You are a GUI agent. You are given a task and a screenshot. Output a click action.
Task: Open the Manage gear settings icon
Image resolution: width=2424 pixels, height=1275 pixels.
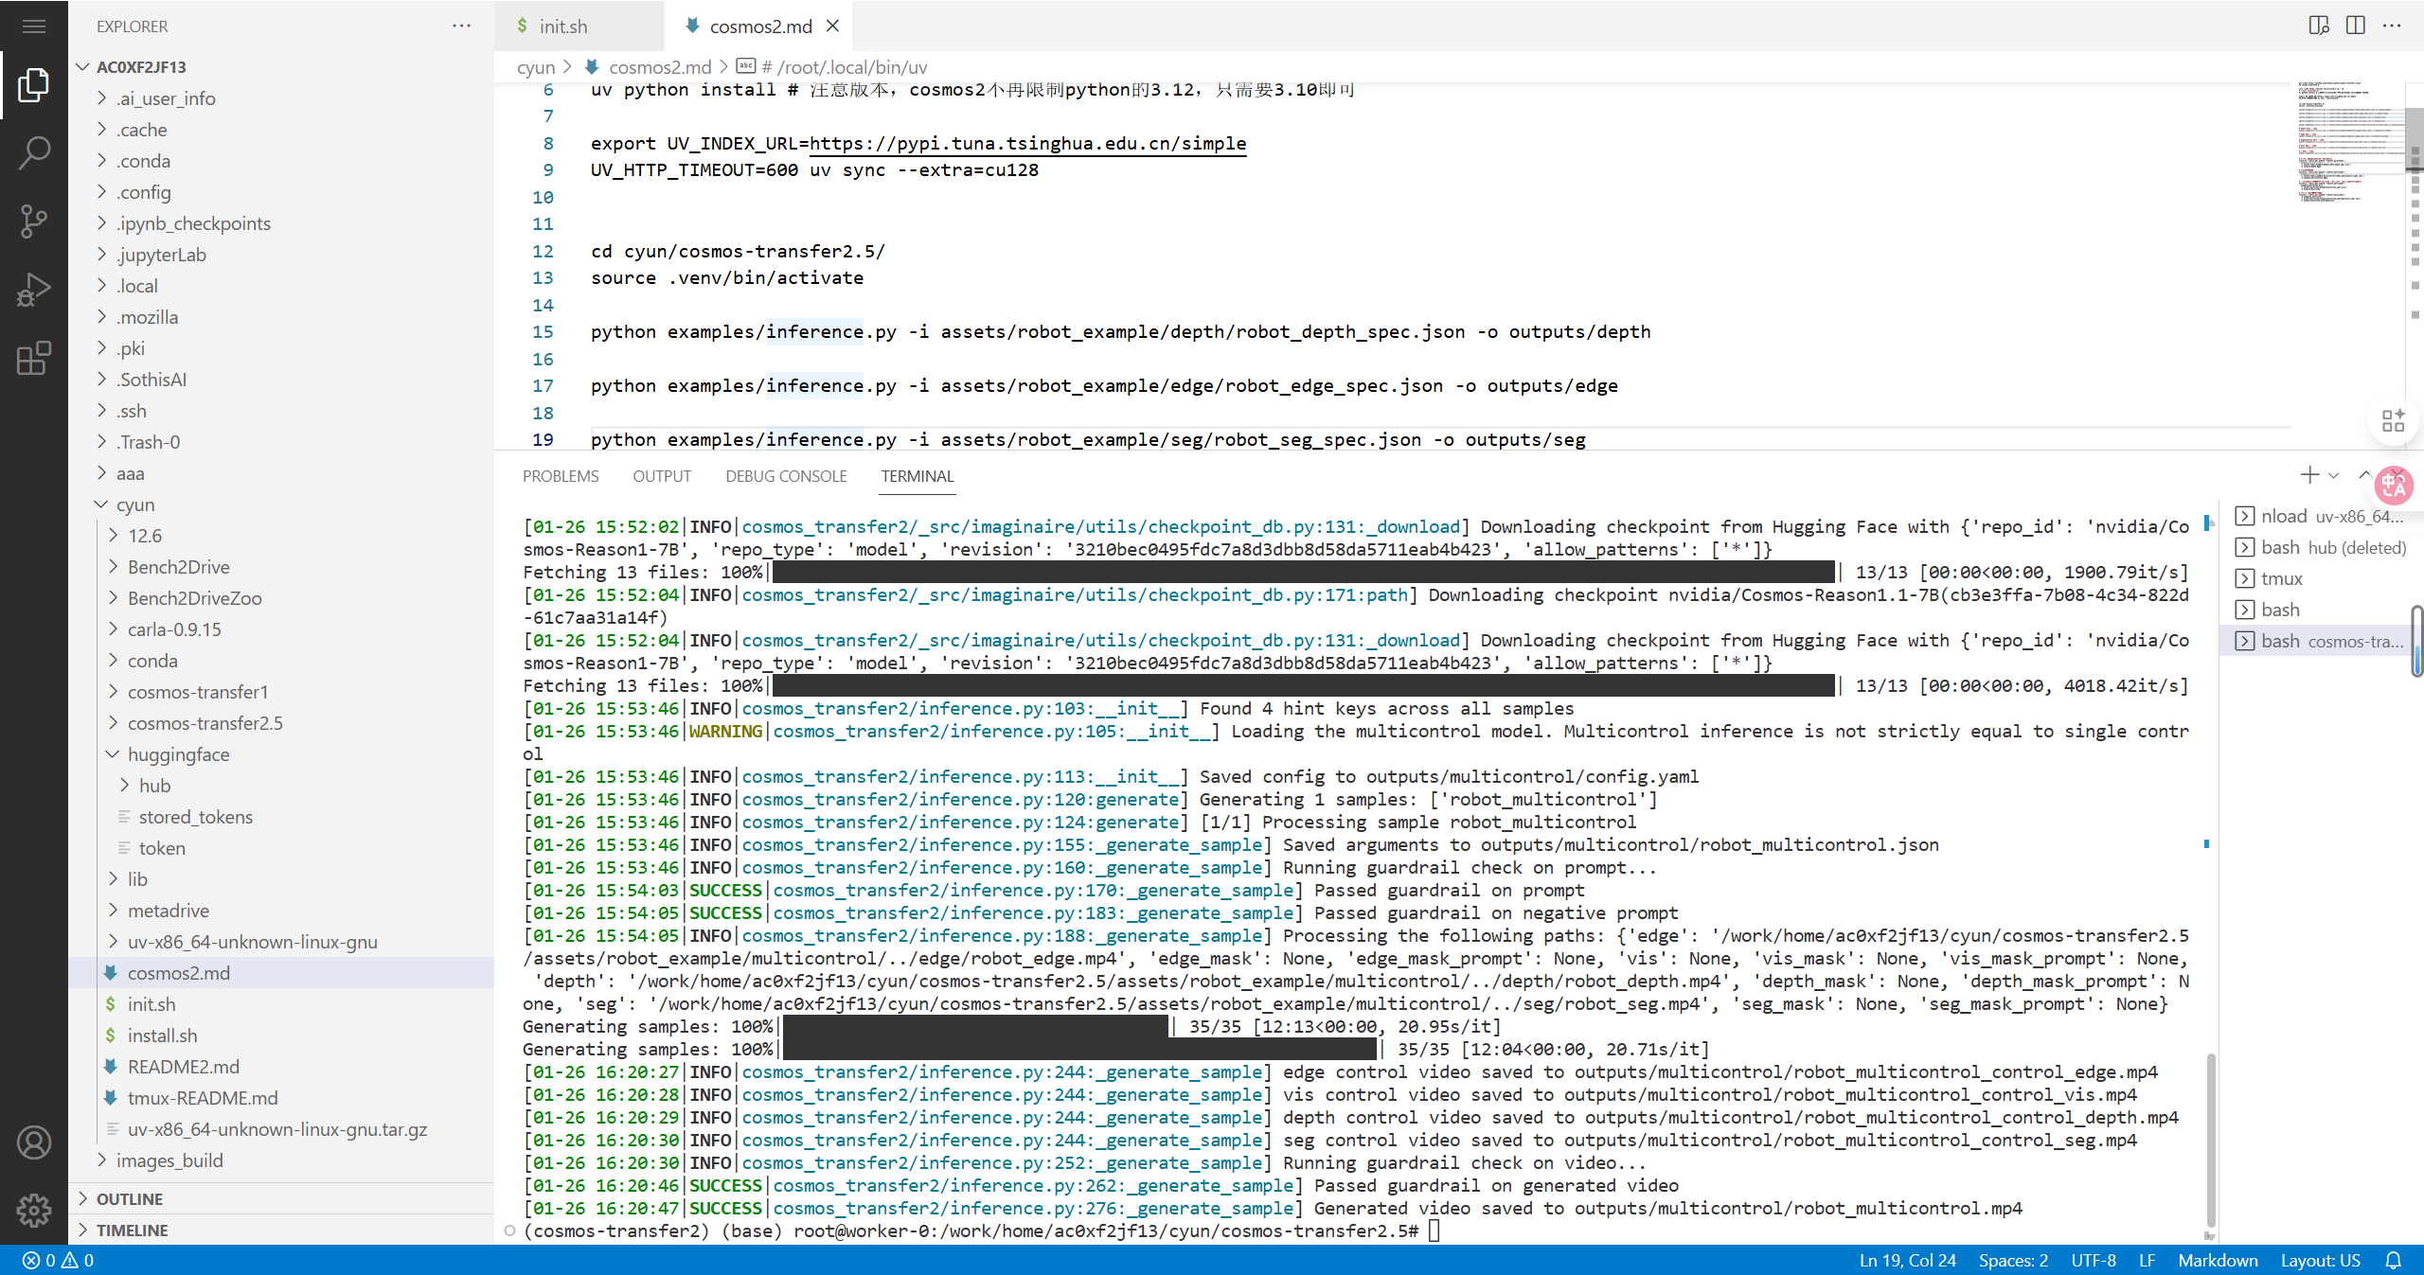click(x=34, y=1210)
